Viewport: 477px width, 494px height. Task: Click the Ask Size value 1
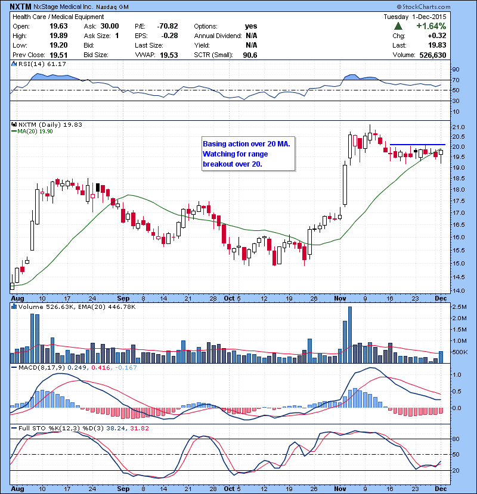tap(117, 36)
